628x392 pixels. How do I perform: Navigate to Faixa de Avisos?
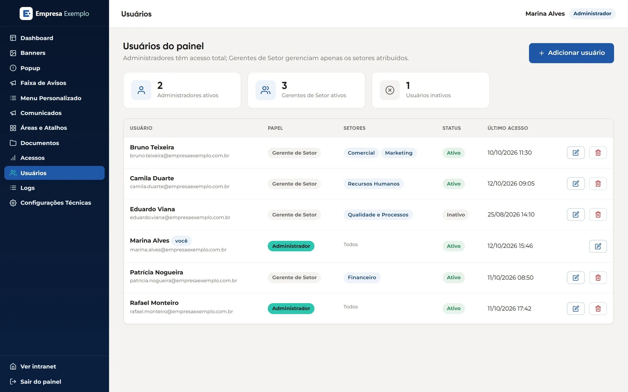pos(54,83)
